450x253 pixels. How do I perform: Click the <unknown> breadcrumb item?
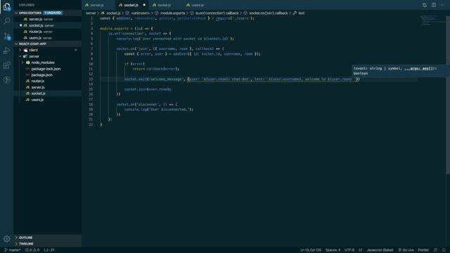pyautogui.click(x=141, y=13)
